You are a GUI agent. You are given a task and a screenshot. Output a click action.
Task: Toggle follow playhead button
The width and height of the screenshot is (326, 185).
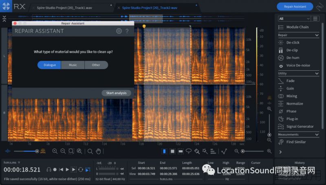88,170
